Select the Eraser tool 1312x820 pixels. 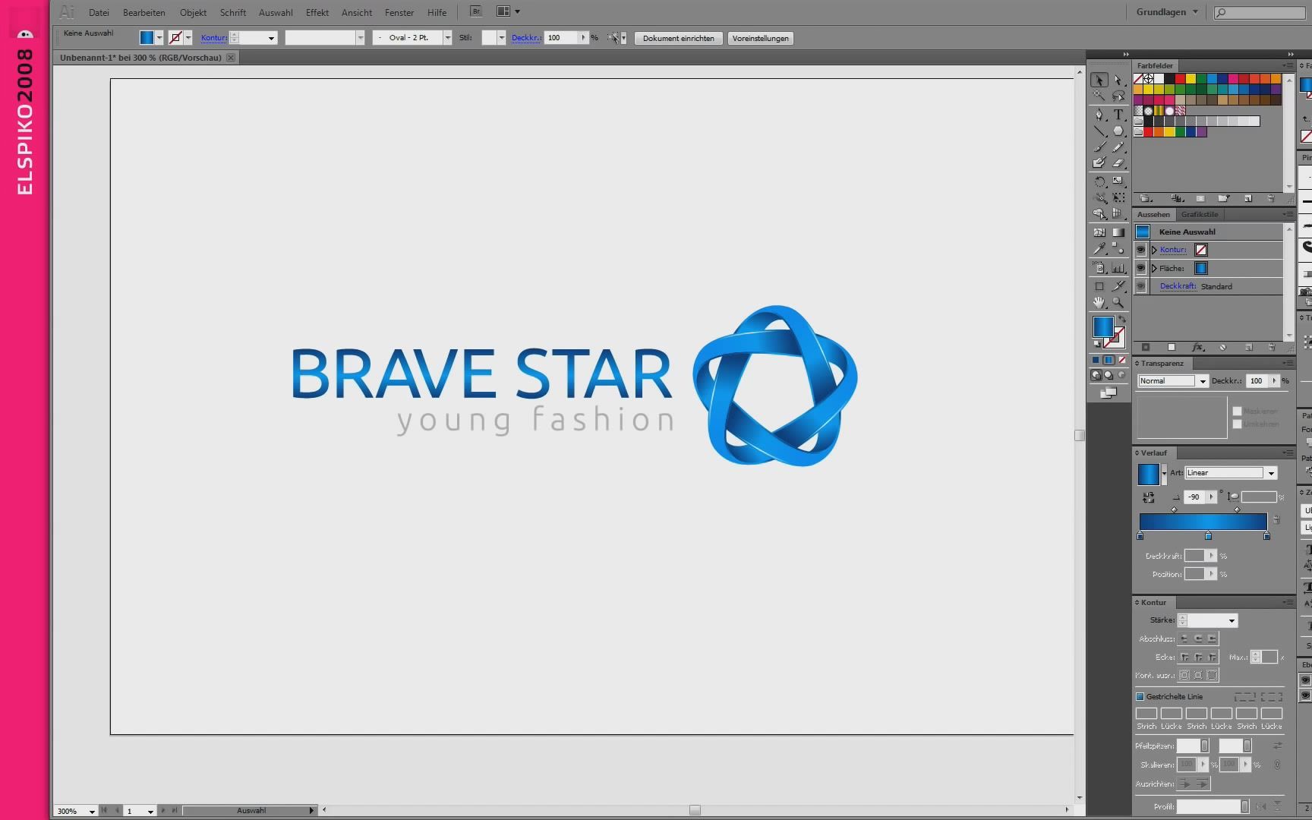1118,162
